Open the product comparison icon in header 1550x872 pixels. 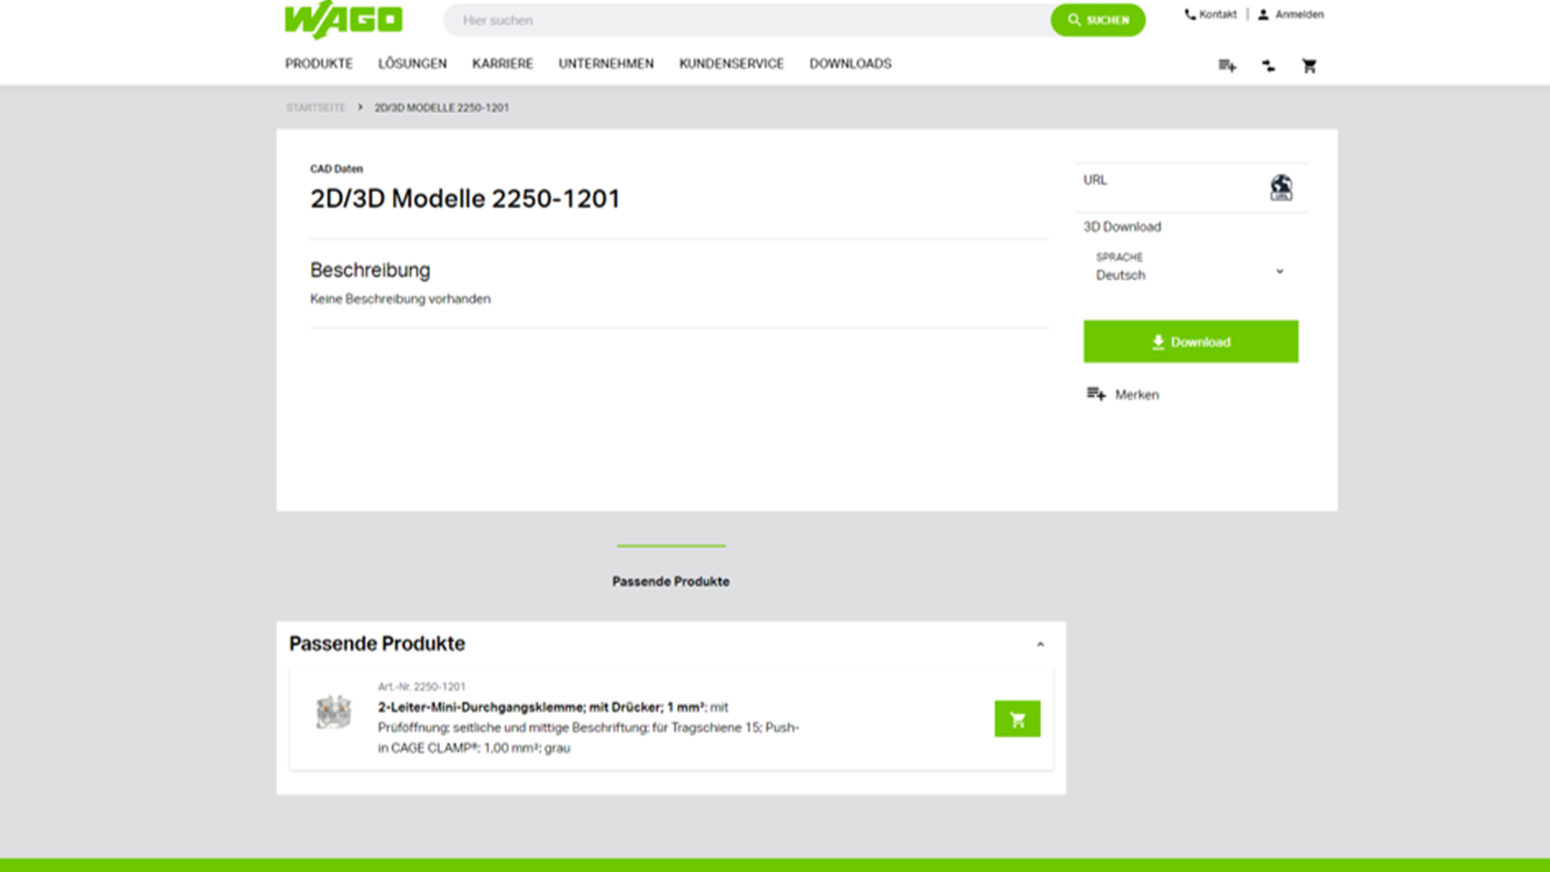point(1269,66)
